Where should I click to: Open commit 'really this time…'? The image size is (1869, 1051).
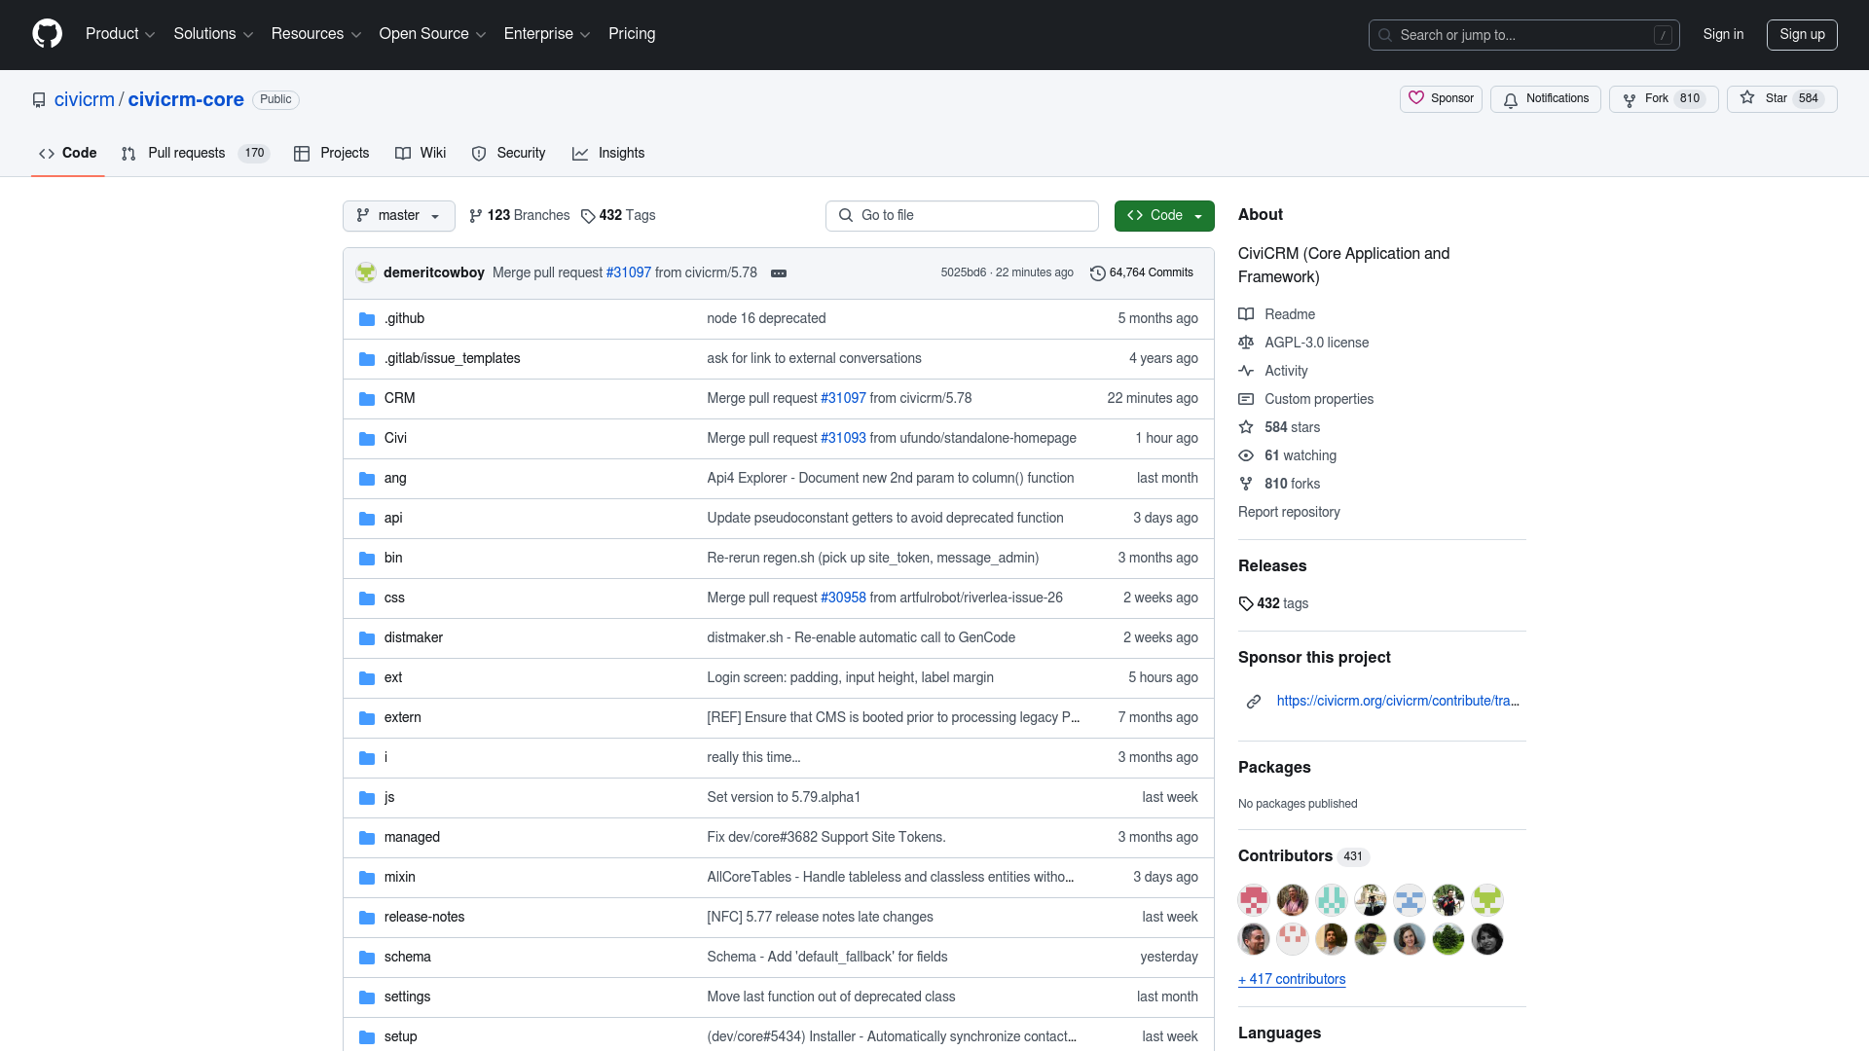point(753,758)
